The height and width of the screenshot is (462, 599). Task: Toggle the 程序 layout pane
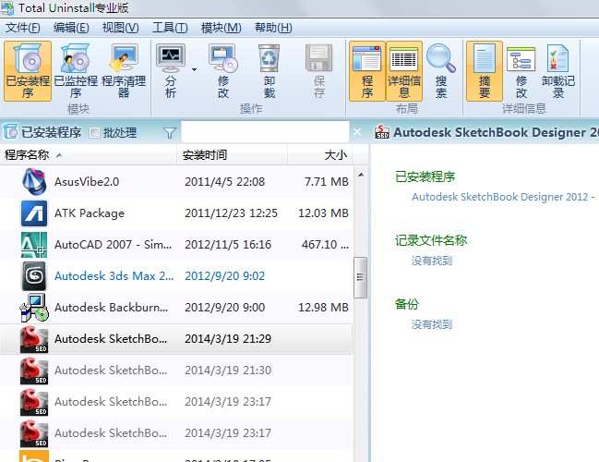click(x=366, y=71)
